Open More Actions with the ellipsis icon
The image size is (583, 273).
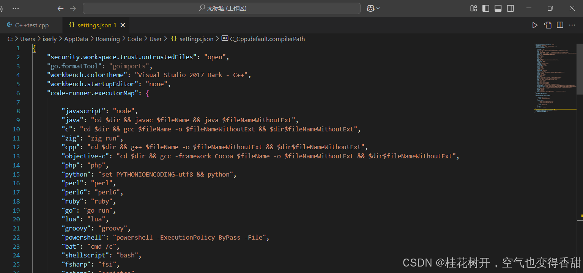[x=572, y=25]
